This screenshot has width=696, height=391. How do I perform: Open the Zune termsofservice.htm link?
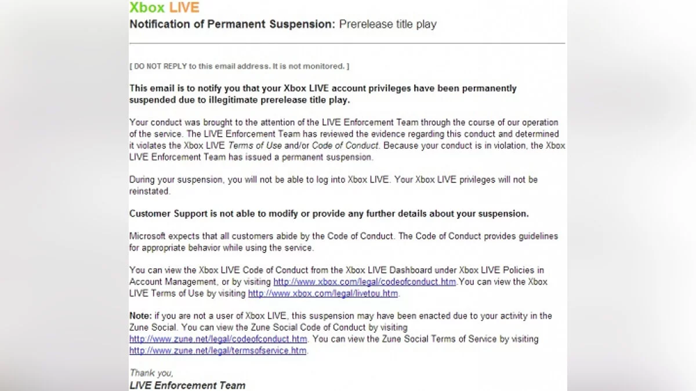[x=217, y=350]
